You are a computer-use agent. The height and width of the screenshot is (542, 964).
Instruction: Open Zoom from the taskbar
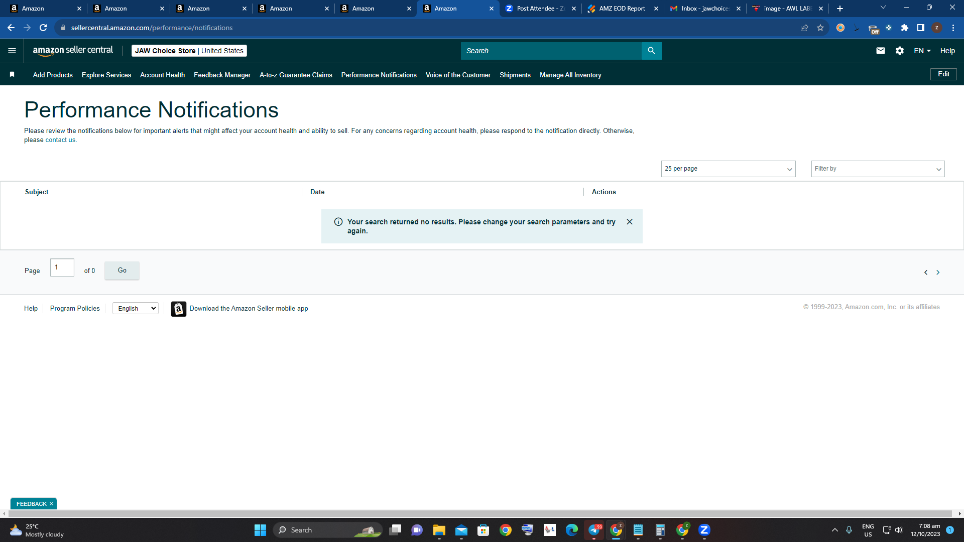point(704,530)
